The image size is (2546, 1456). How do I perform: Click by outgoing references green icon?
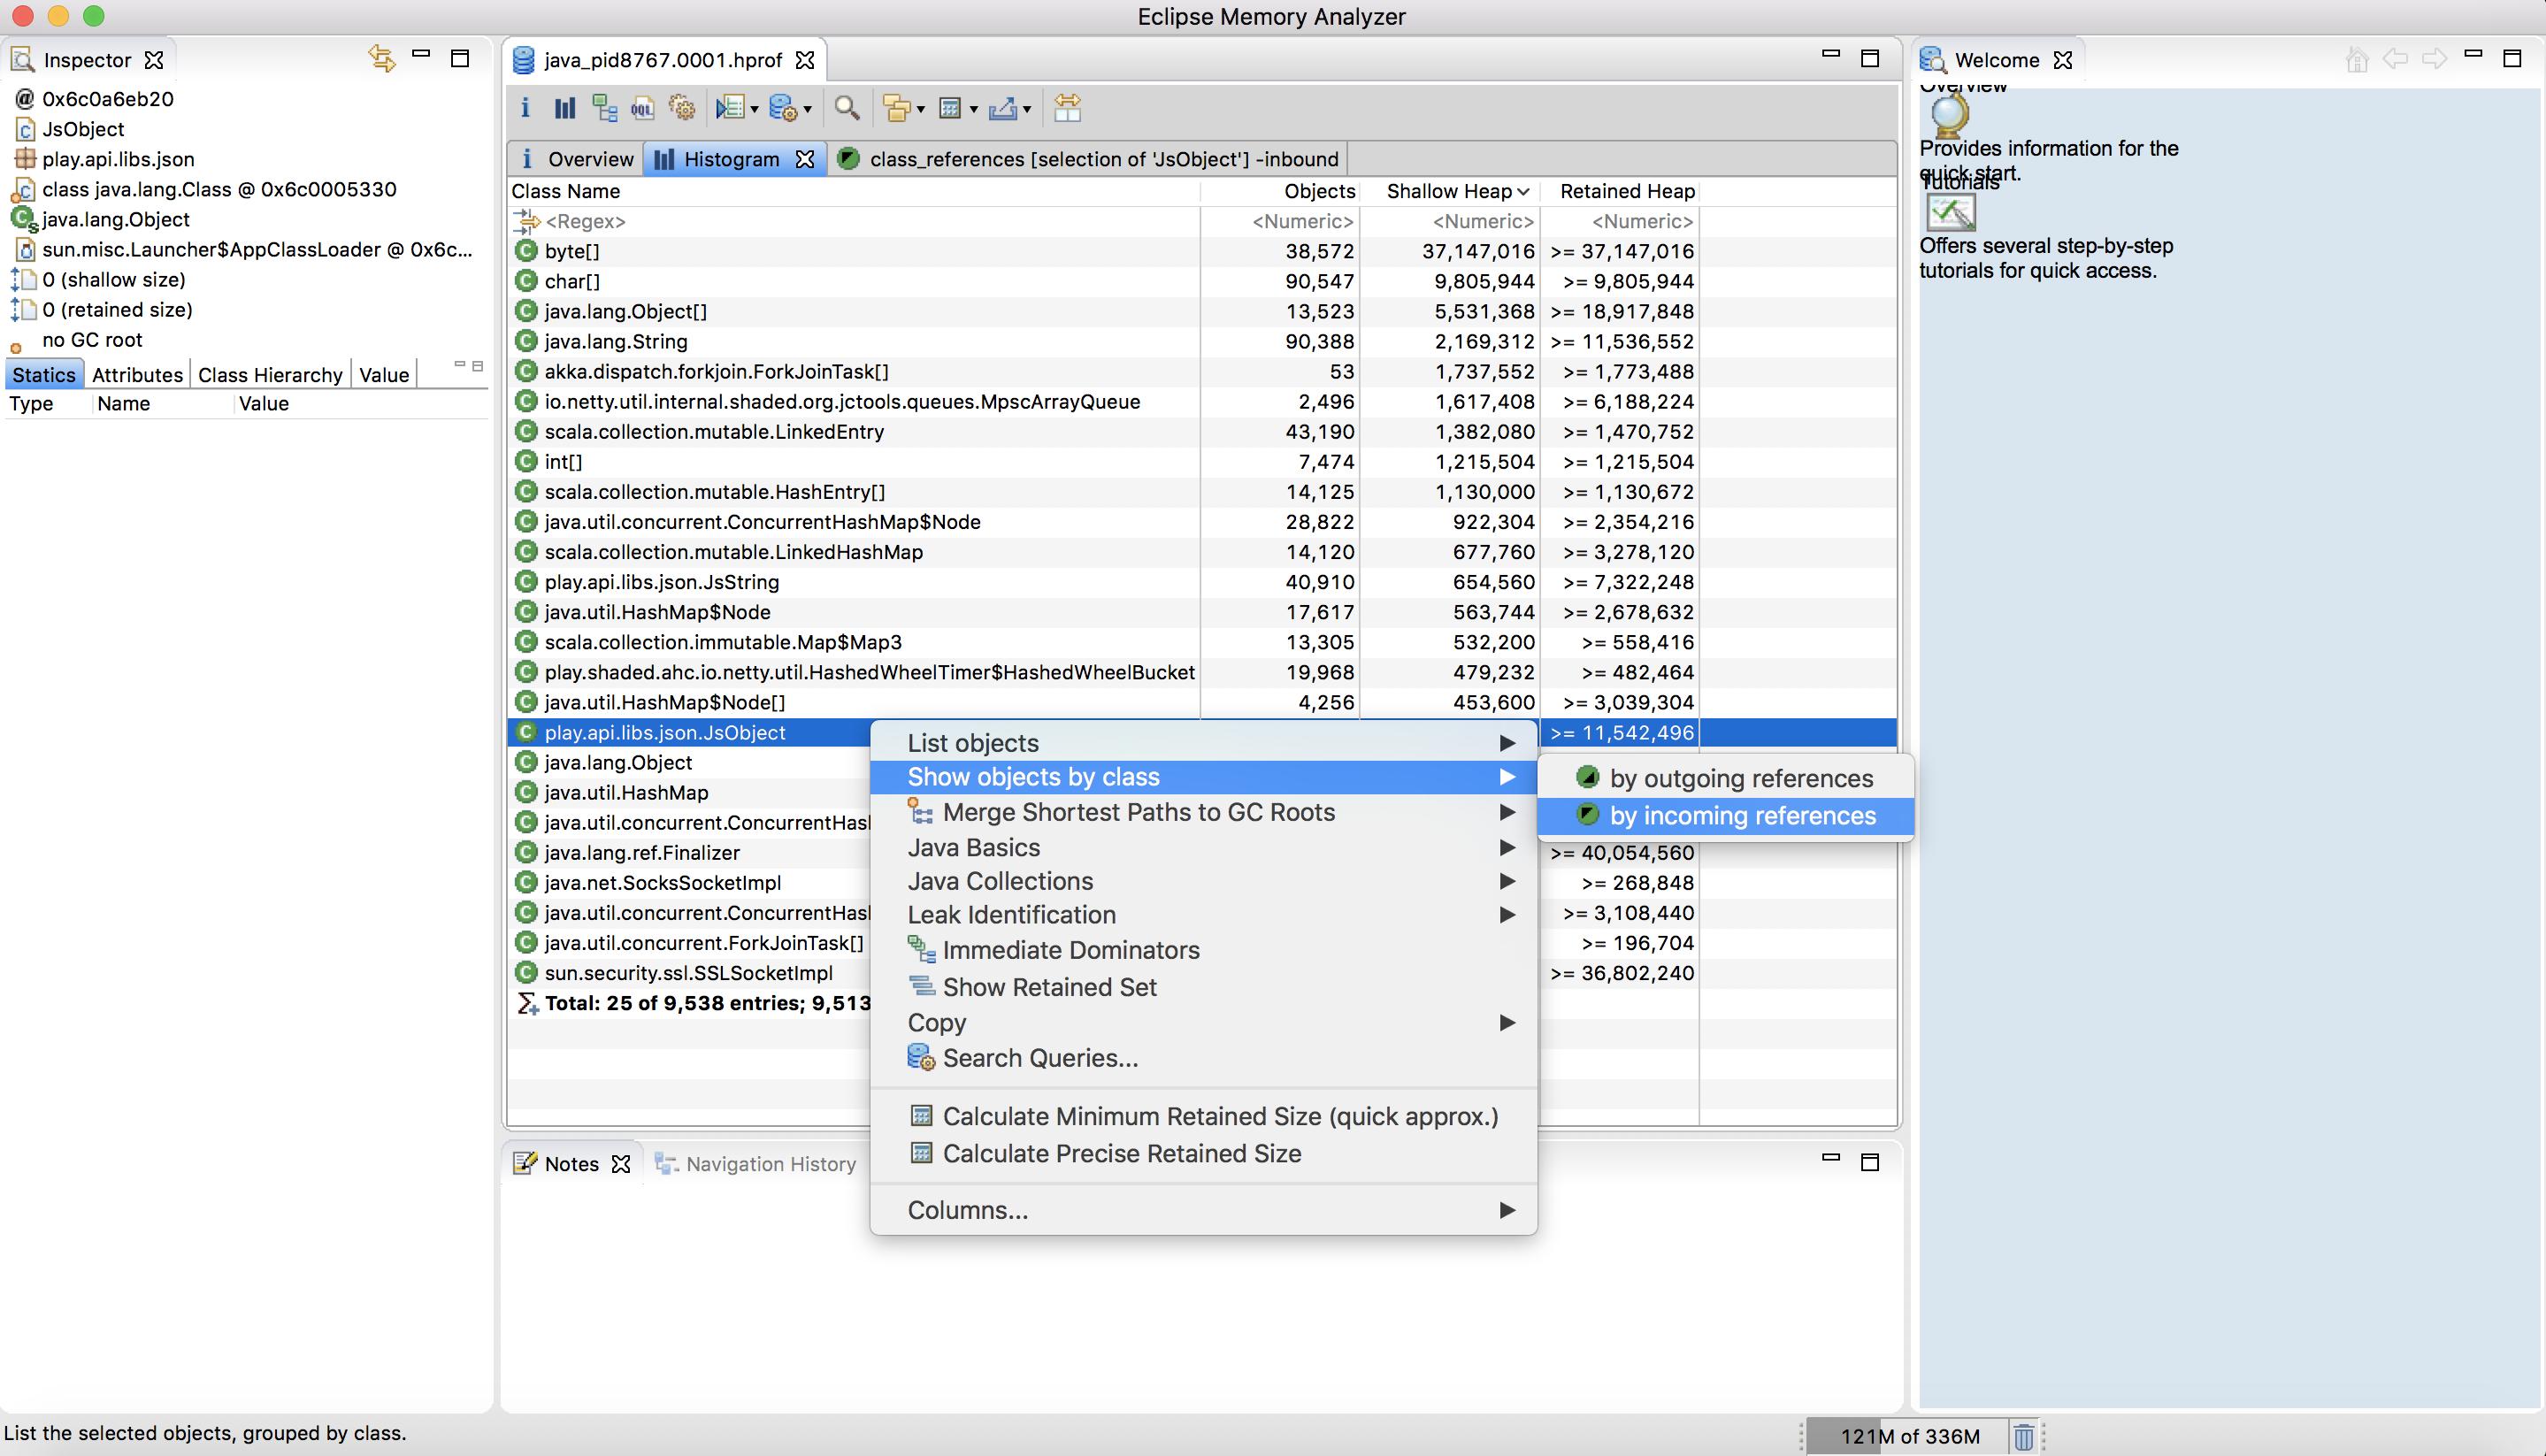pyautogui.click(x=1587, y=777)
